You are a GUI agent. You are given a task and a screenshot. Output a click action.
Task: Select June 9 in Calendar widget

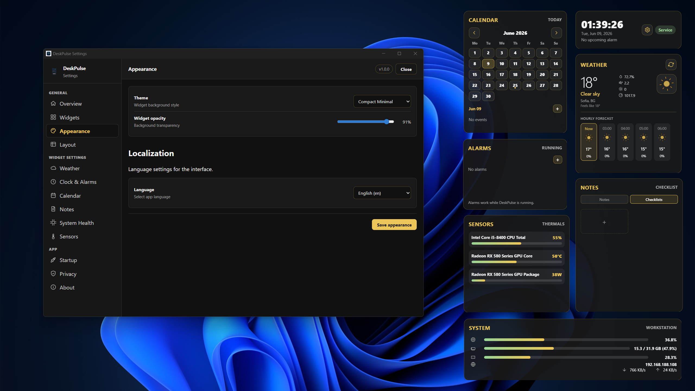click(x=488, y=64)
